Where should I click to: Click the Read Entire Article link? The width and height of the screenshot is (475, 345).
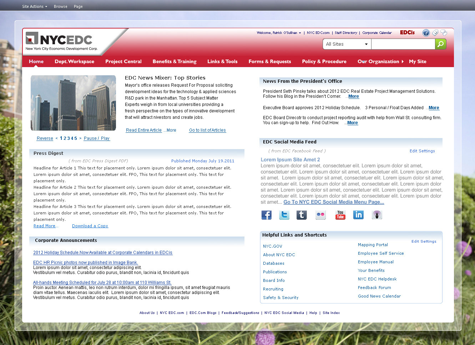144,130
